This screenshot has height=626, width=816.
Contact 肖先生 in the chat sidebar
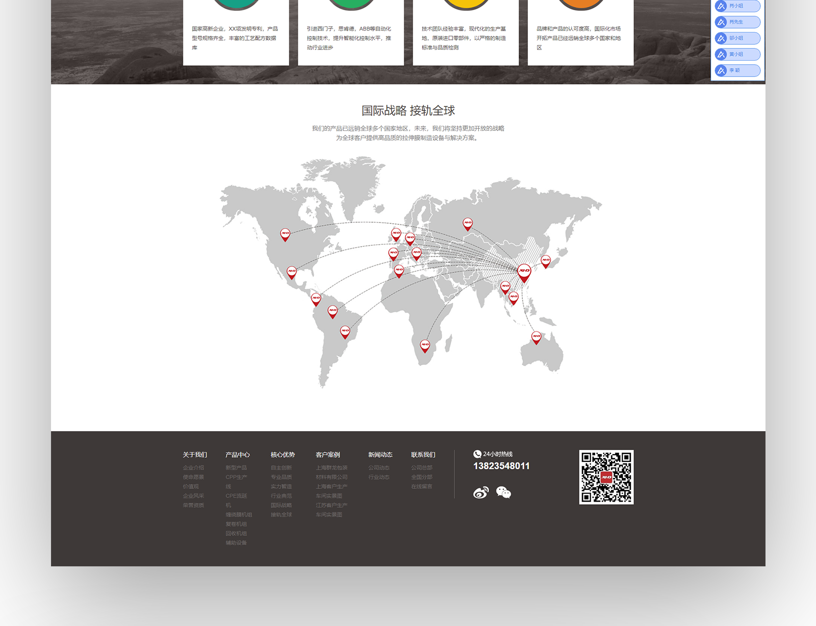click(737, 22)
